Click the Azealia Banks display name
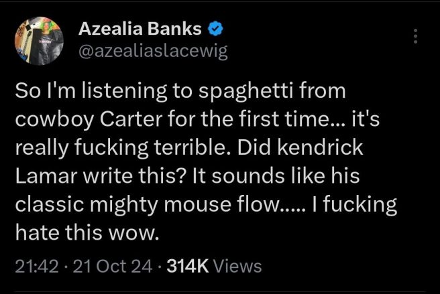The width and height of the screenshot is (440, 294). tap(140, 29)
